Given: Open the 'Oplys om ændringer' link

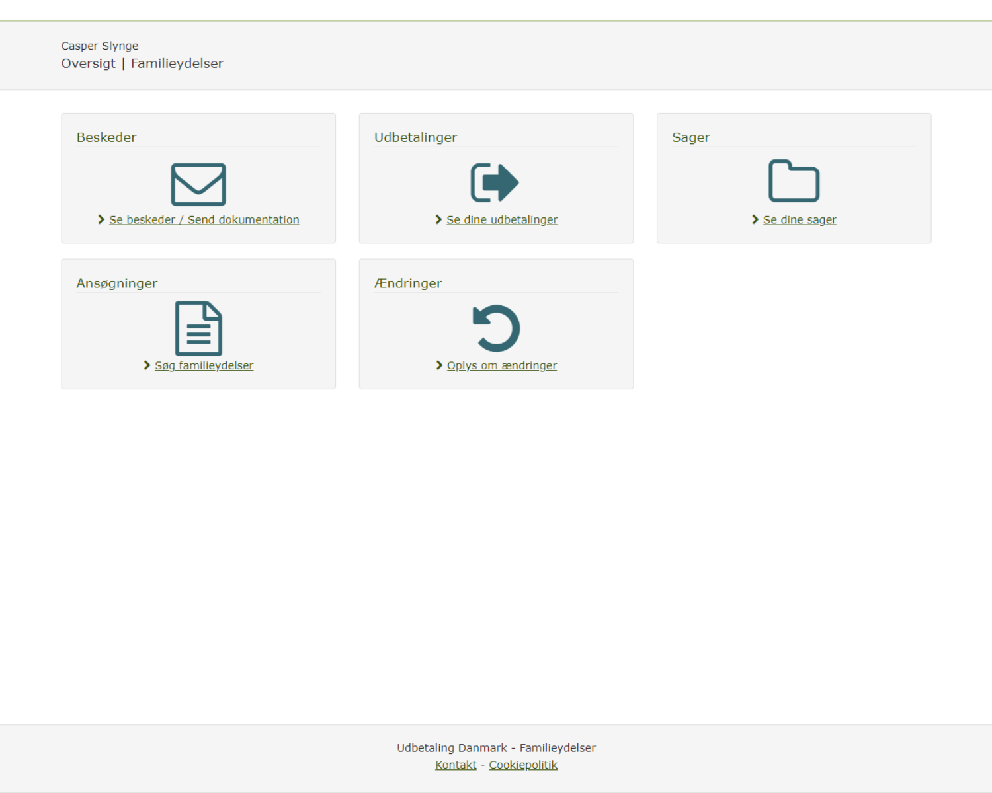Looking at the screenshot, I should [501, 365].
